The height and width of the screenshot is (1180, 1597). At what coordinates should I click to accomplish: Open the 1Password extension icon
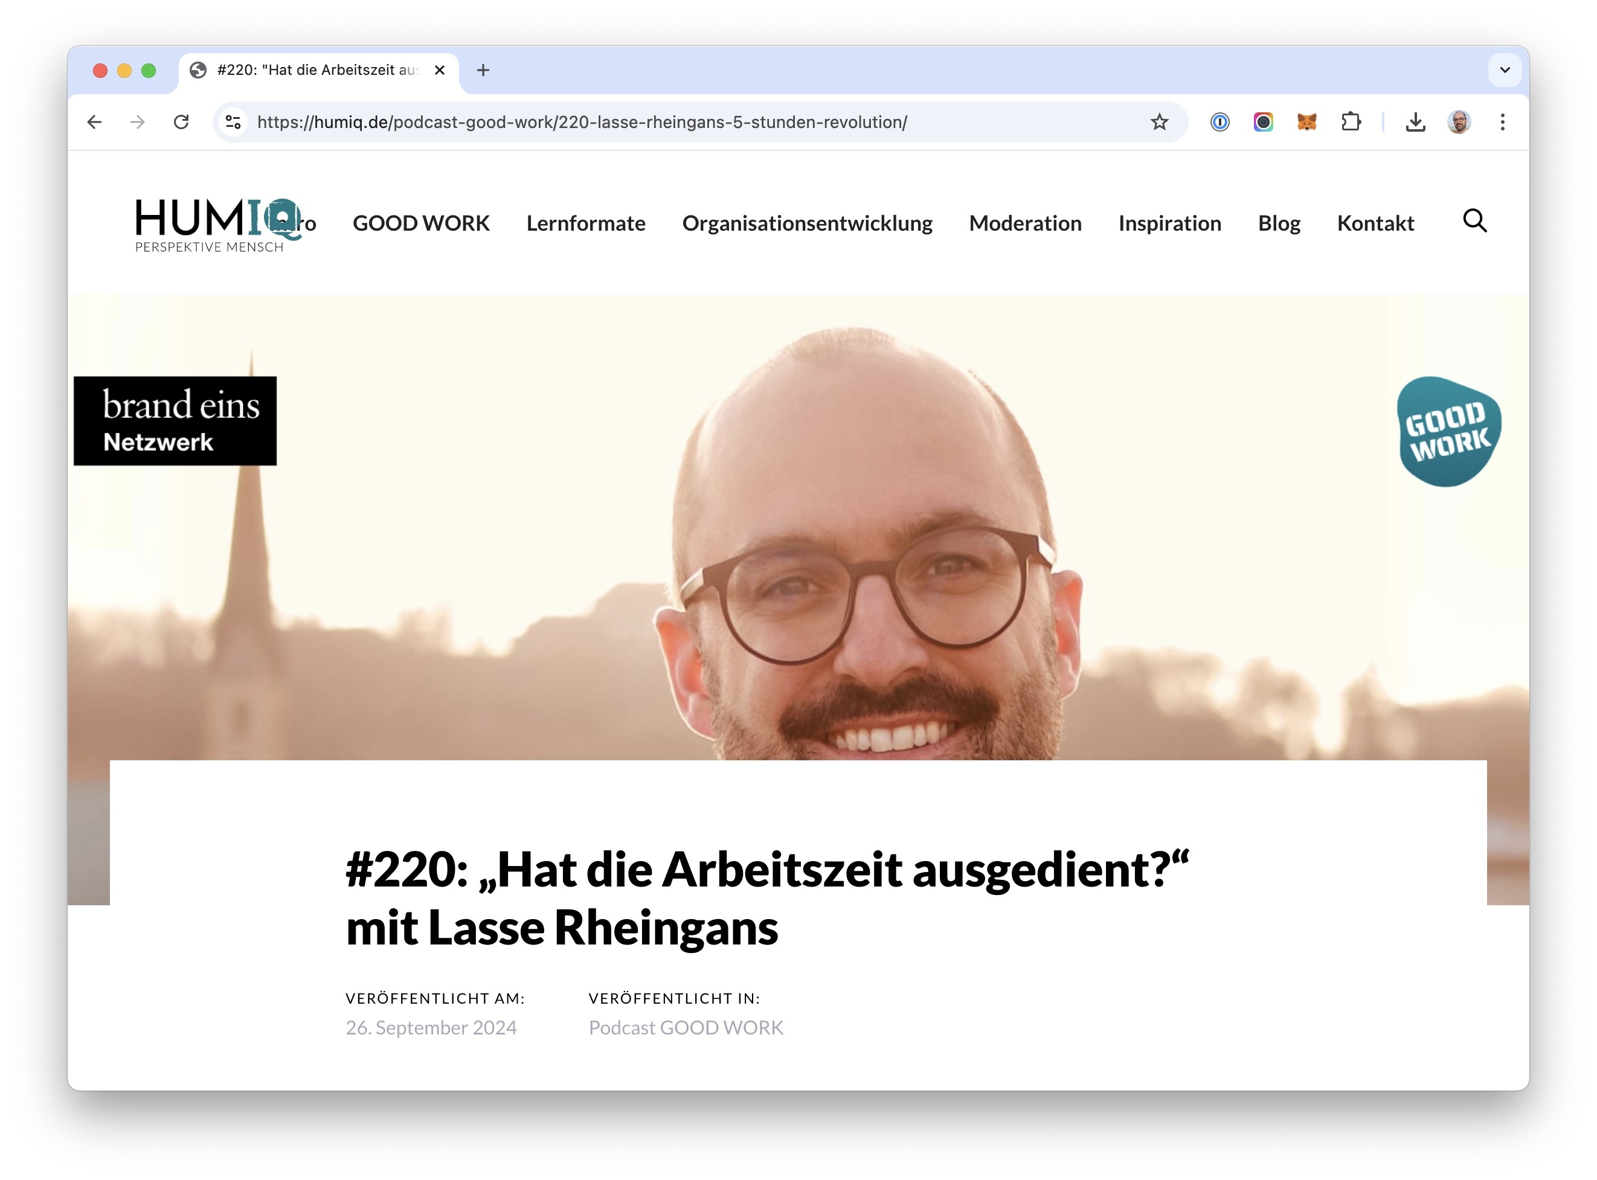click(1219, 122)
